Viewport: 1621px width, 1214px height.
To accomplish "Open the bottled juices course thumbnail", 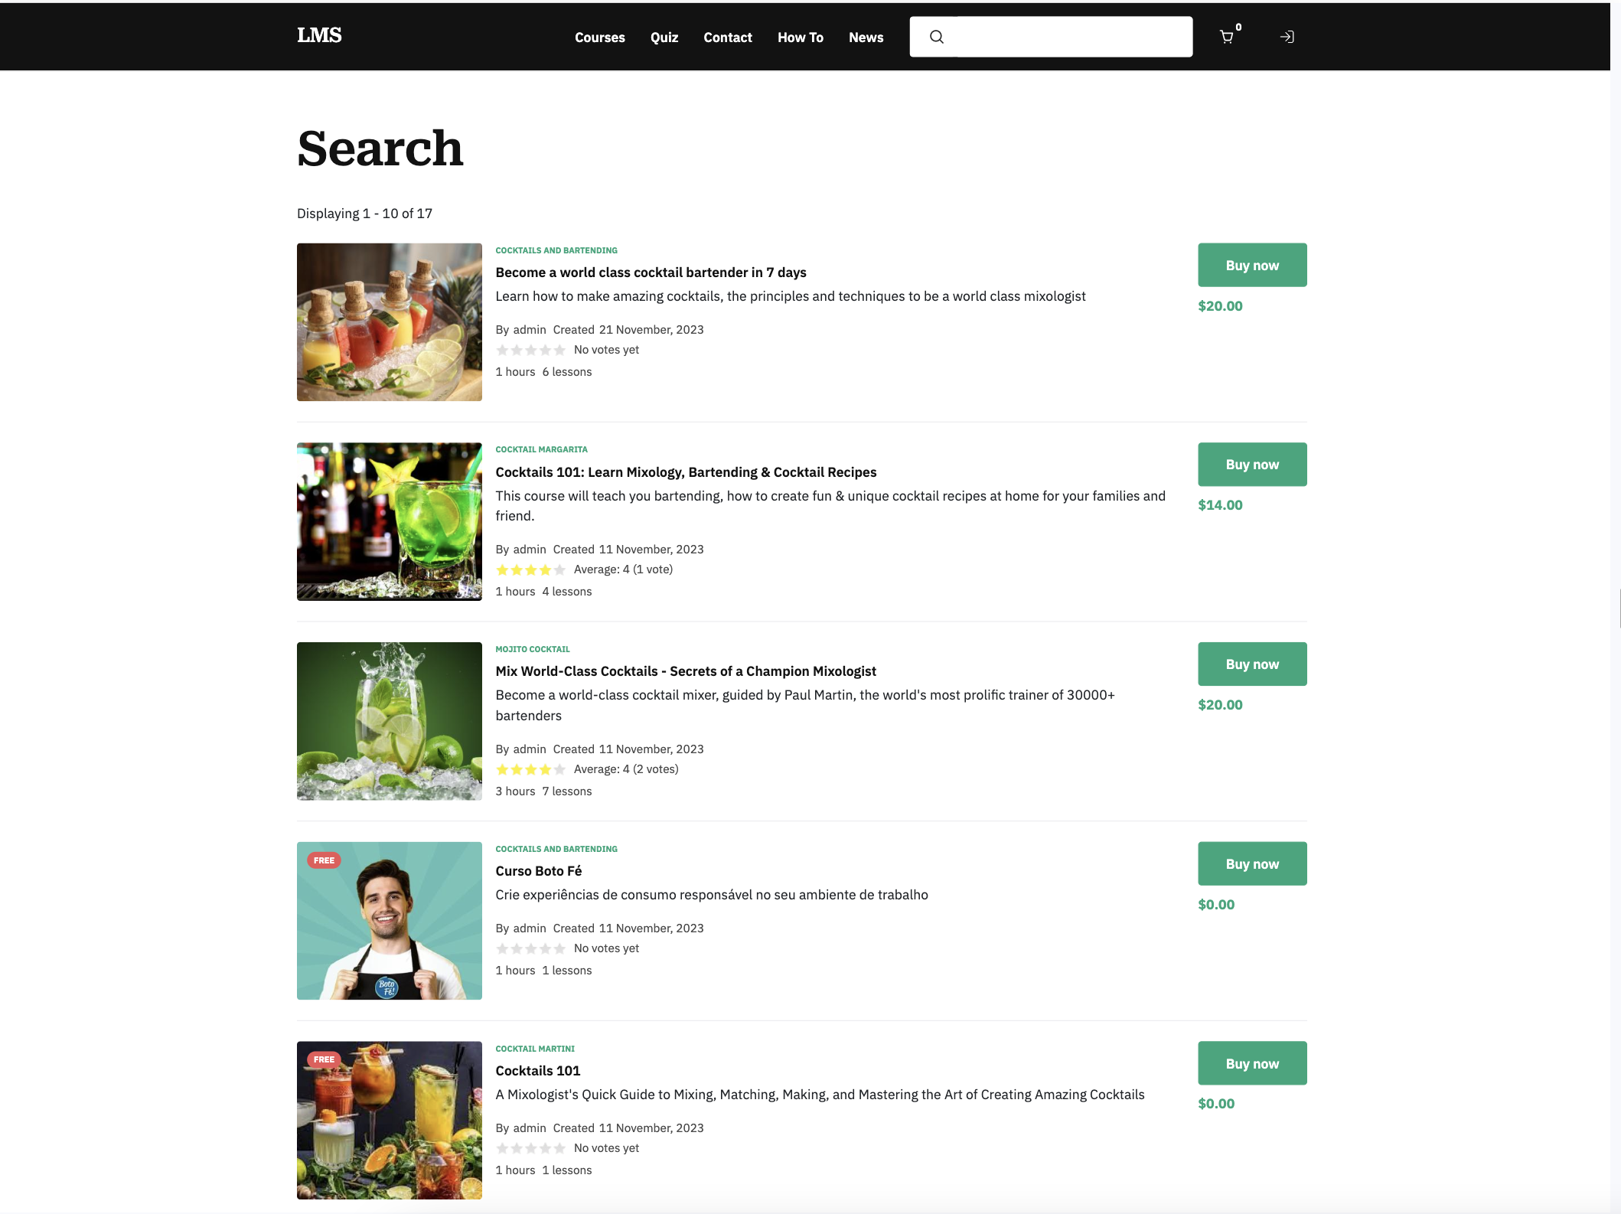I will (x=390, y=322).
